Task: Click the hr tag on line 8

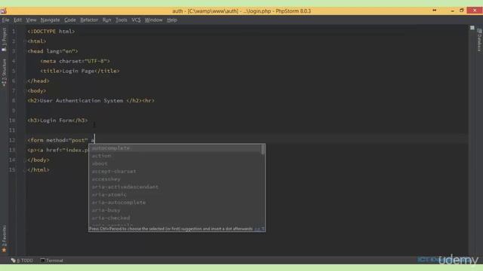Action: (x=148, y=100)
